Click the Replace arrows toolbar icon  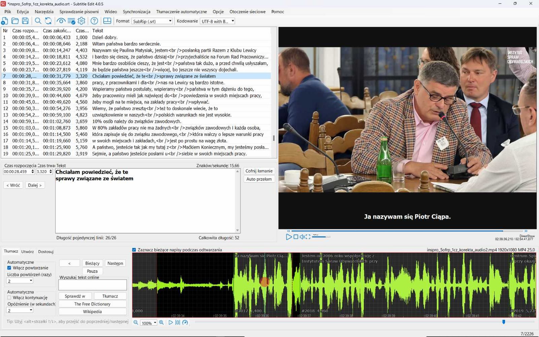pyautogui.click(x=49, y=21)
